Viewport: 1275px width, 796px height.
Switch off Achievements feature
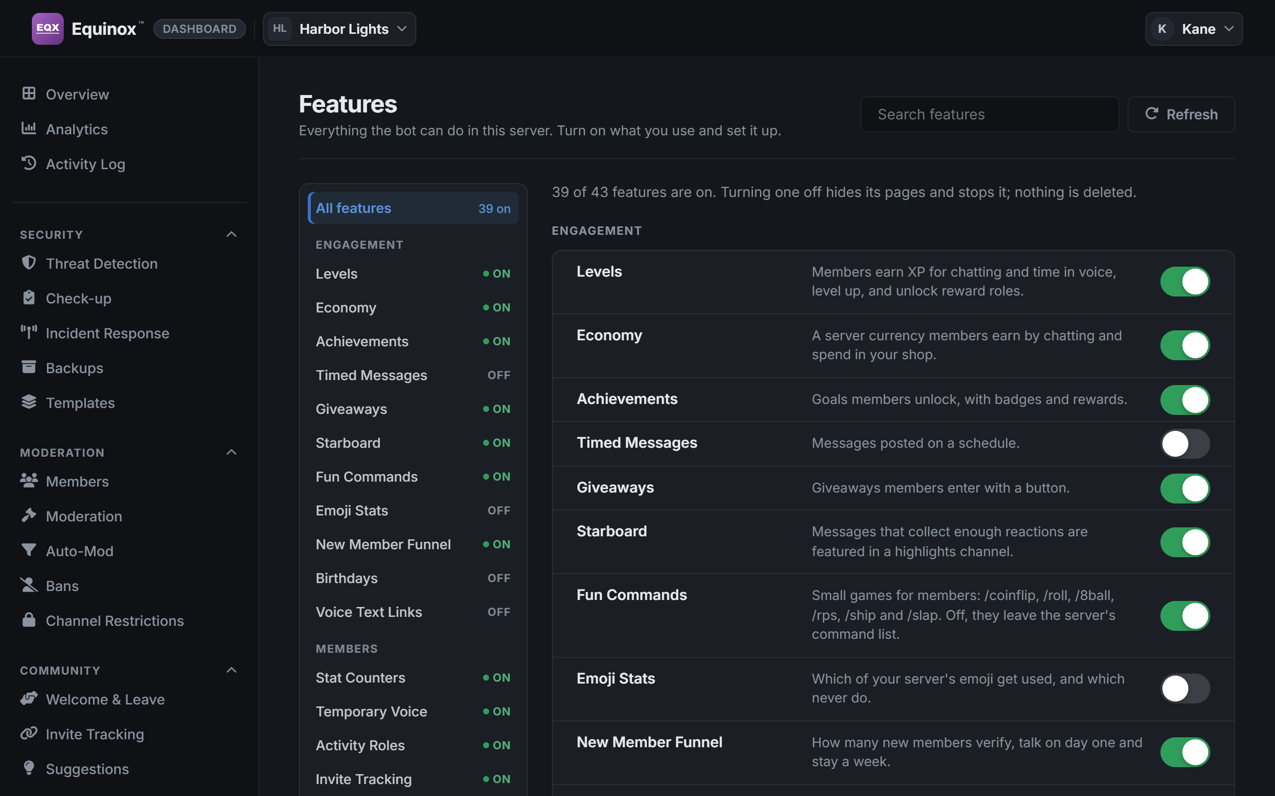[x=1185, y=399]
